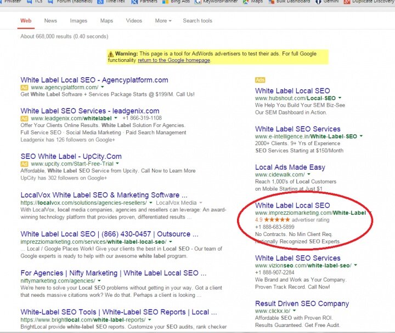This screenshot has height=333, width=395.
Task: Click Ad badge beside www.upcity.com
Action: pyautogui.click(x=24, y=164)
